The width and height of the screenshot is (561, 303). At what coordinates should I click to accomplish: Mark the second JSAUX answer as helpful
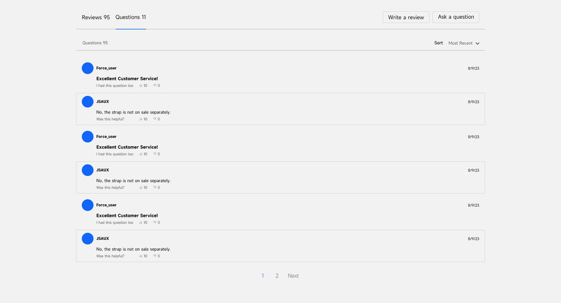pos(141,187)
